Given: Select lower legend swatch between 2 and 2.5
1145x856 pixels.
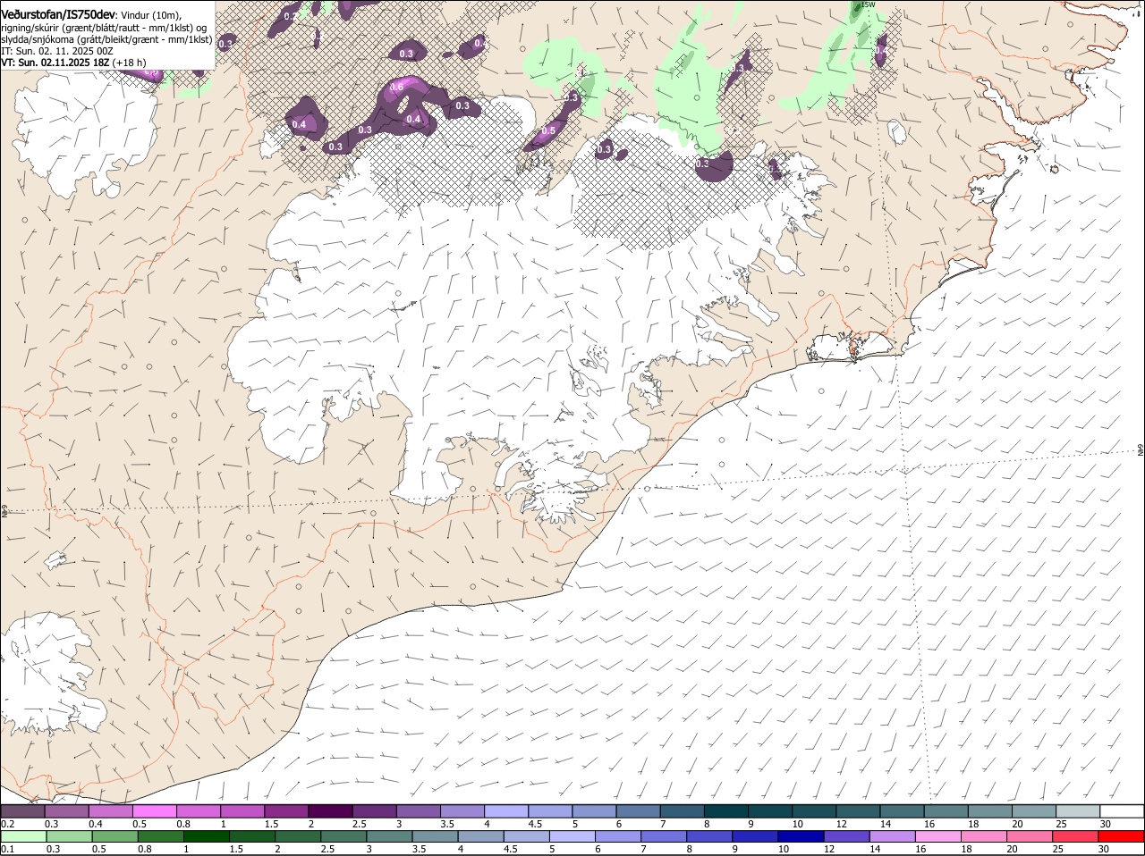Looking at the screenshot, I should coord(298,836).
